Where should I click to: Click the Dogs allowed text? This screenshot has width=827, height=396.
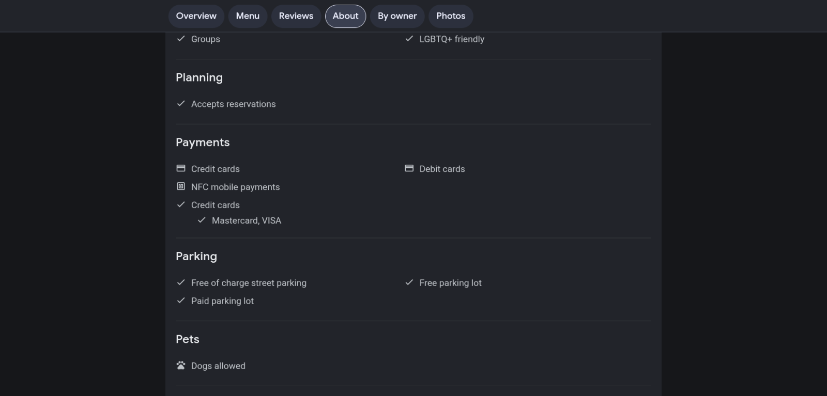[x=218, y=366]
